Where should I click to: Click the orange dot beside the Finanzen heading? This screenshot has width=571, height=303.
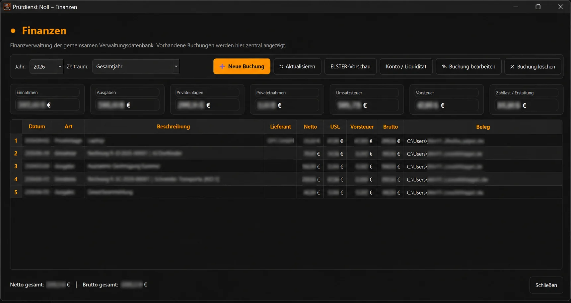tap(13, 31)
